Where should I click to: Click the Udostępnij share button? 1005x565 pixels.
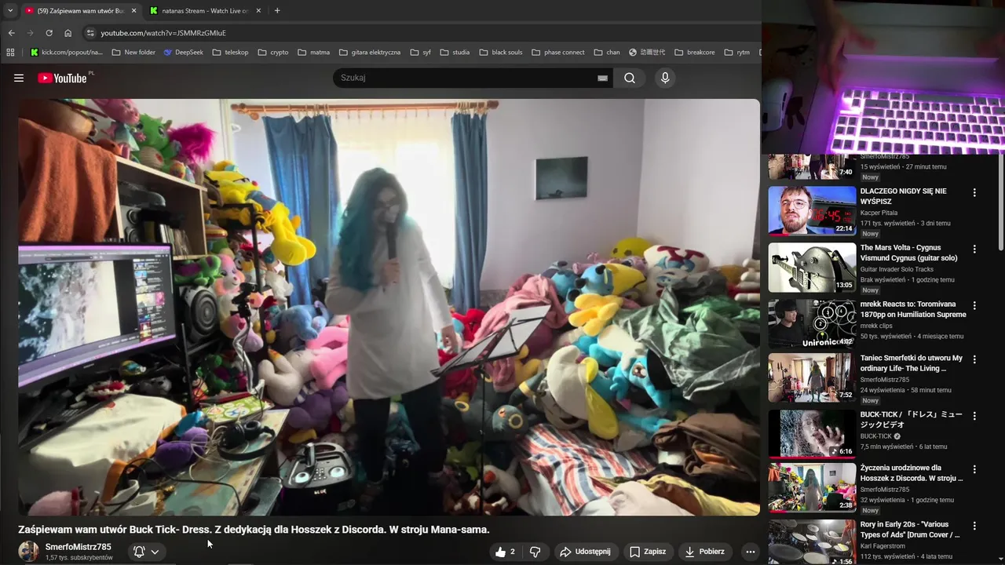point(584,552)
